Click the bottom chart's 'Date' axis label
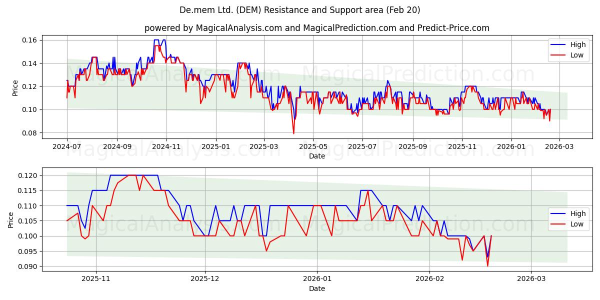This screenshot has height=300, width=600. [317, 288]
